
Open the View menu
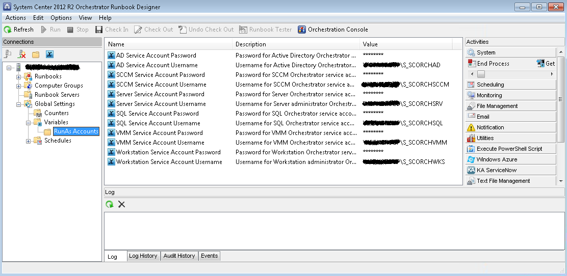[x=85, y=18]
